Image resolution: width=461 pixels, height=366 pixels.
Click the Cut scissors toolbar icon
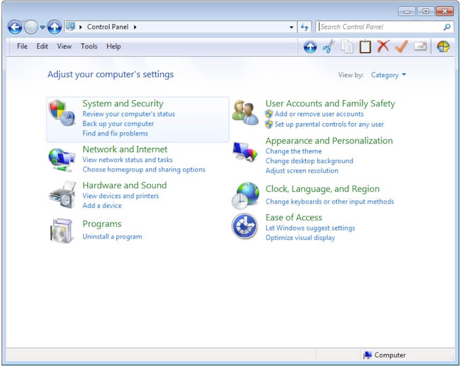coord(329,47)
